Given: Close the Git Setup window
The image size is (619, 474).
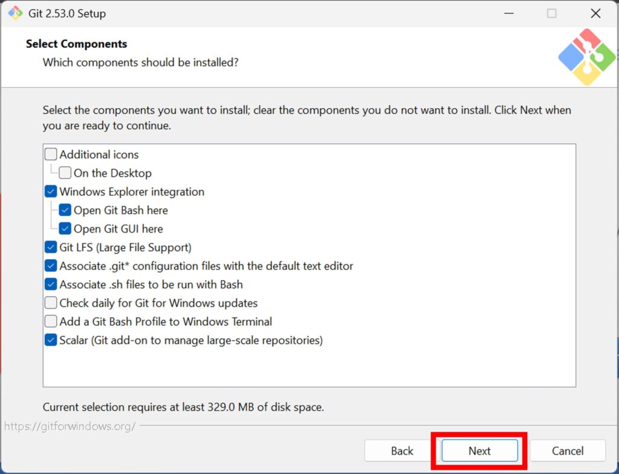Looking at the screenshot, I should (x=595, y=13).
